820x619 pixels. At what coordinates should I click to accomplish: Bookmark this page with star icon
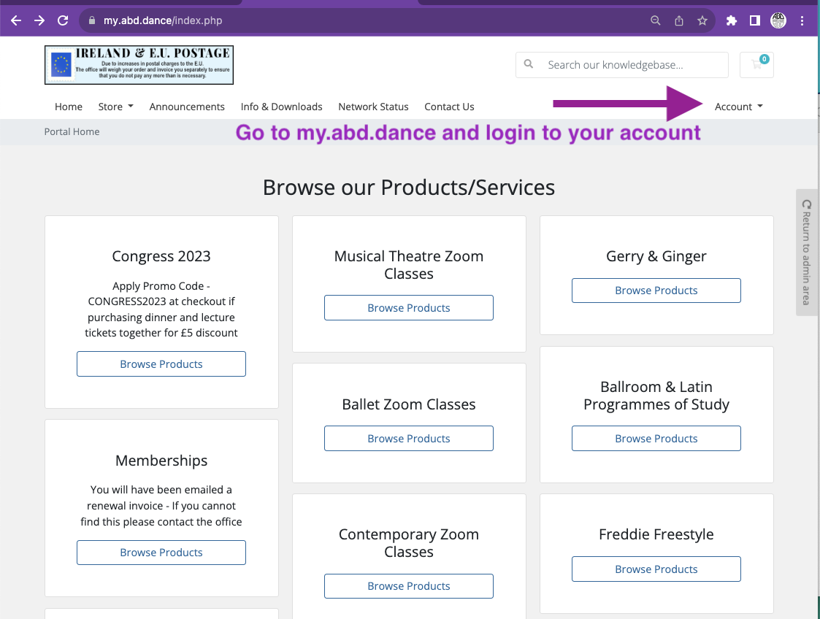702,20
